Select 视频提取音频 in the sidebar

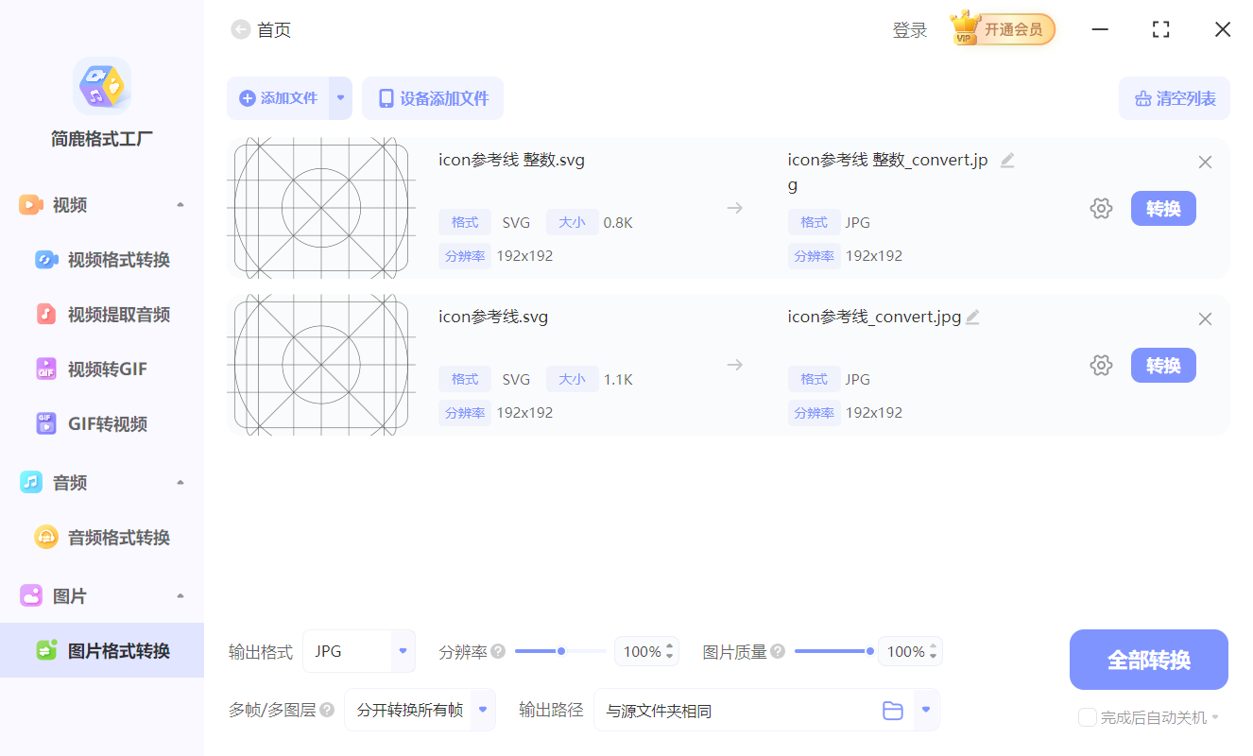tap(102, 315)
